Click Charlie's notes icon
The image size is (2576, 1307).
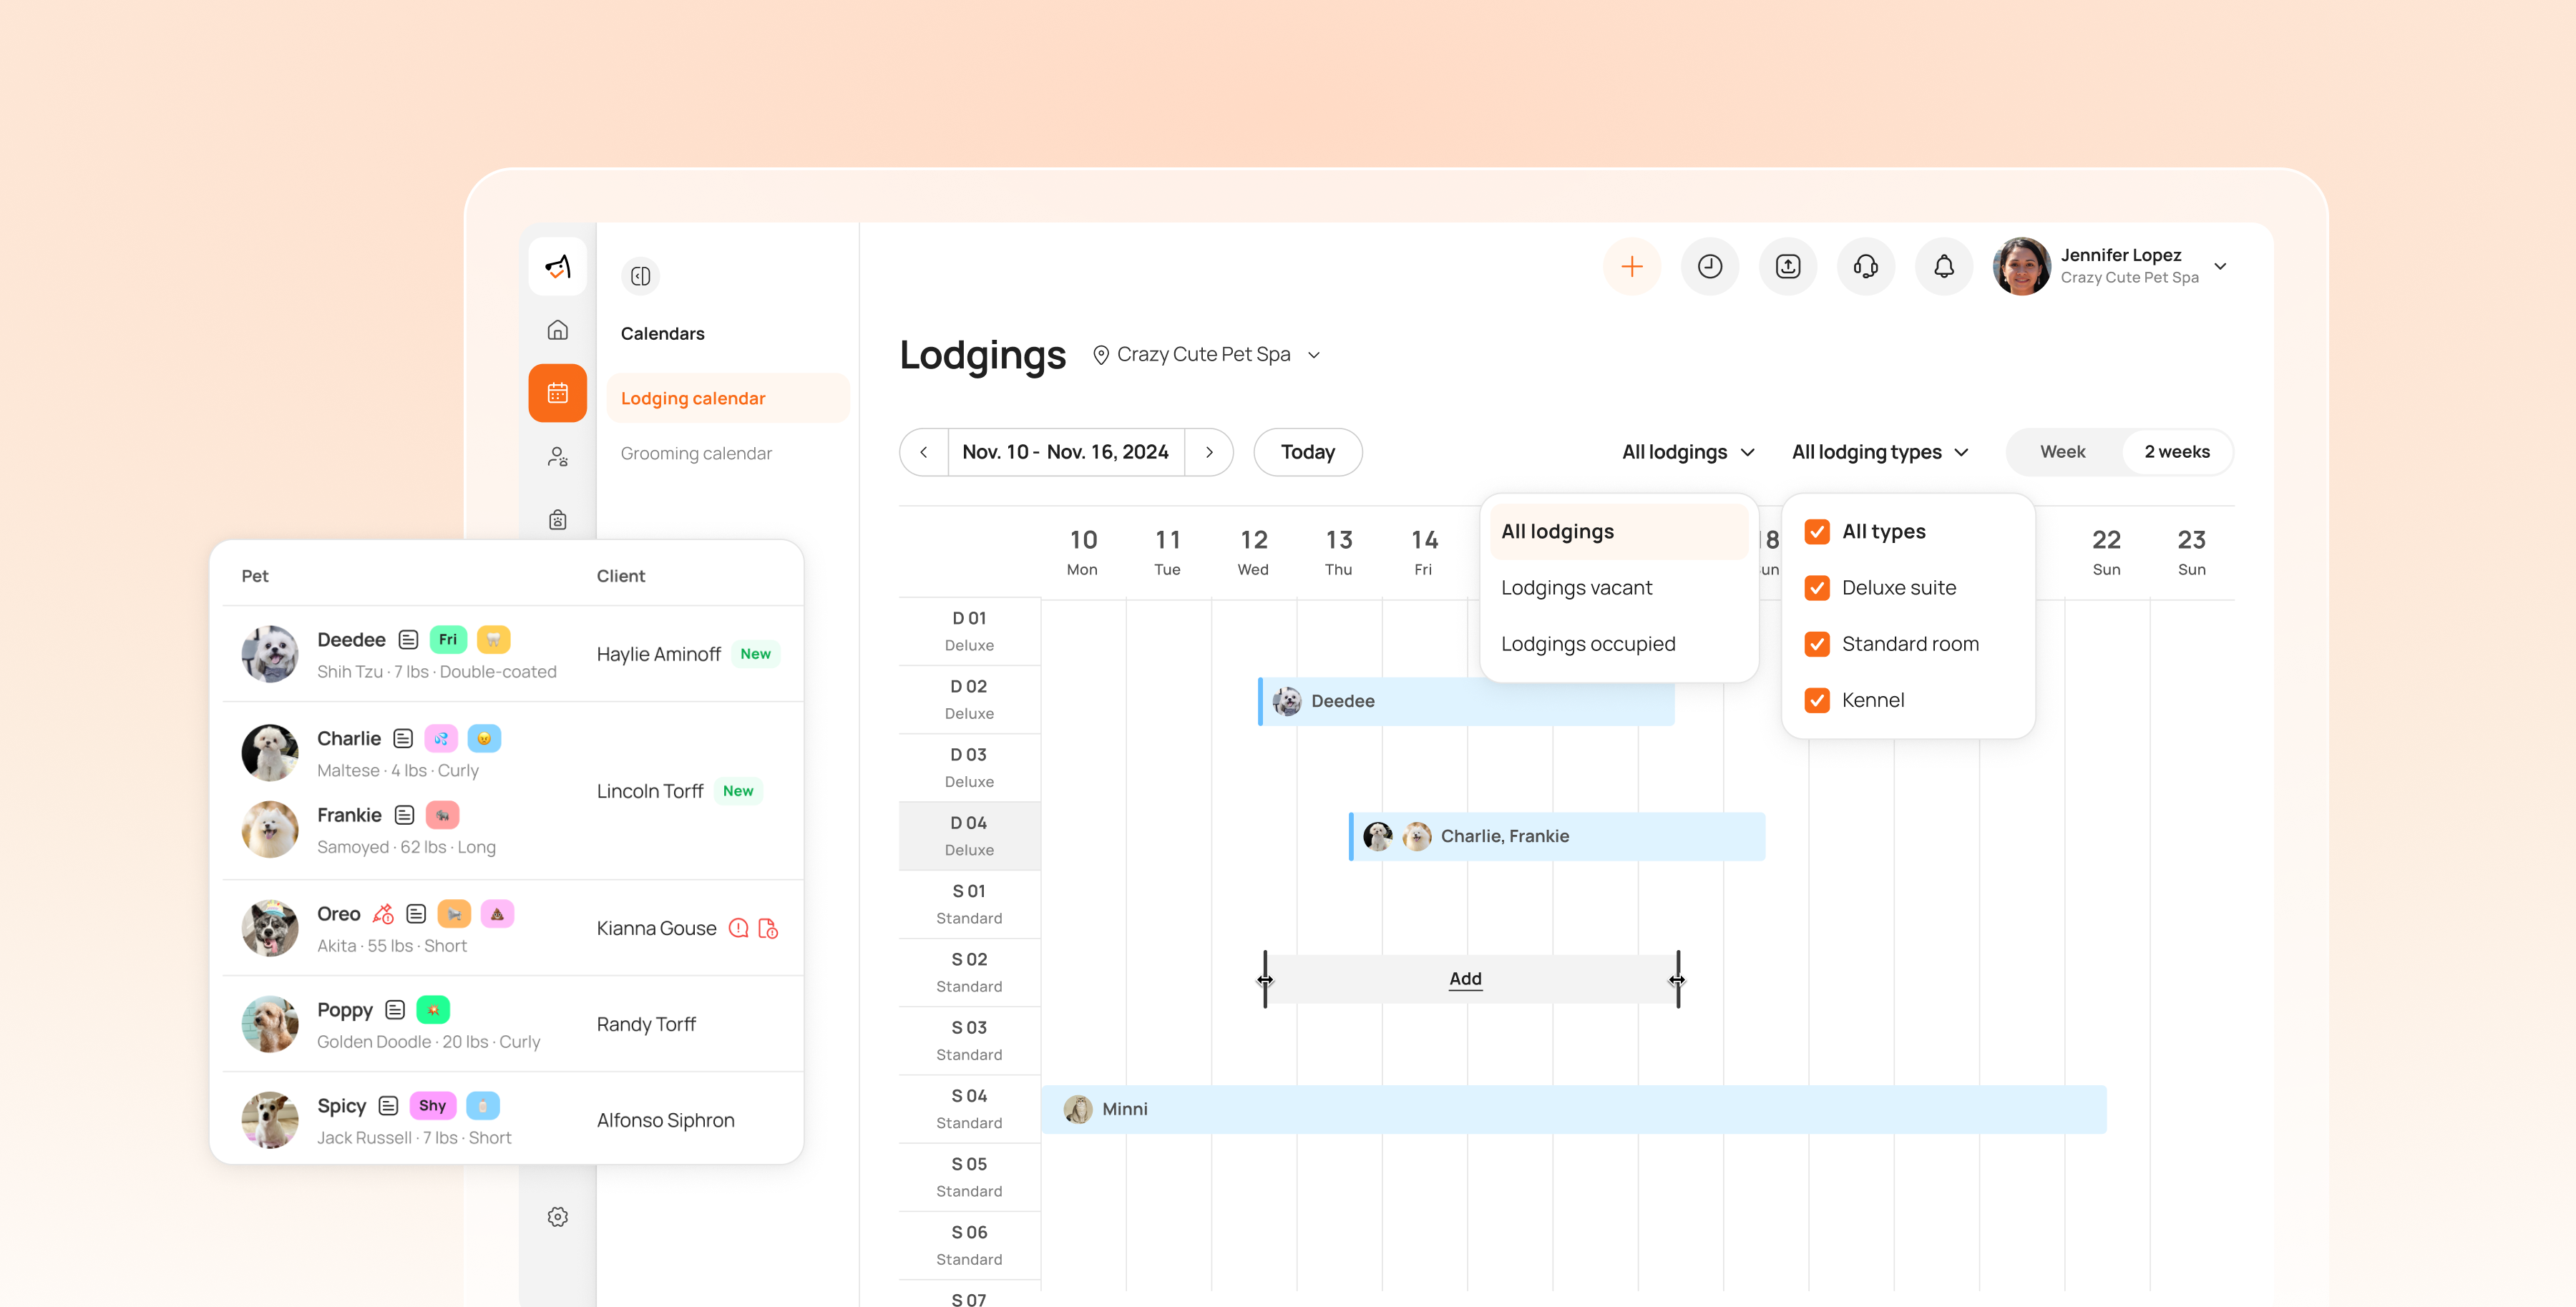coord(403,738)
